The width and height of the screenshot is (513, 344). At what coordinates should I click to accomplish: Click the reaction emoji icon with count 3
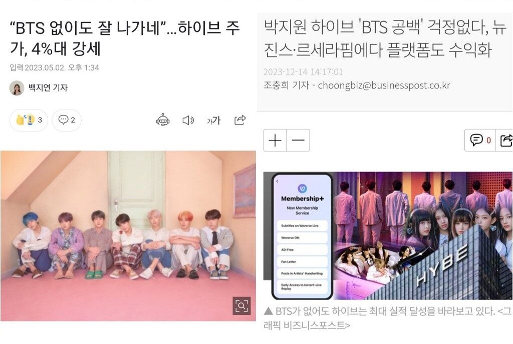tap(29, 120)
